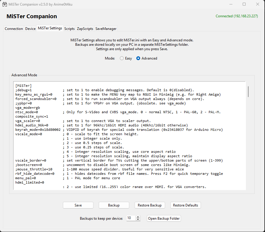The height and width of the screenshot is (232, 265).
Task: Open the SaveManager tab
Action: [x=106, y=29]
